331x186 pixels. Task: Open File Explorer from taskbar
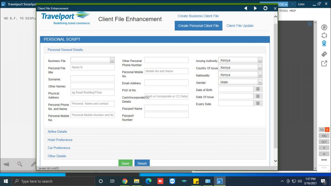(x=137, y=181)
